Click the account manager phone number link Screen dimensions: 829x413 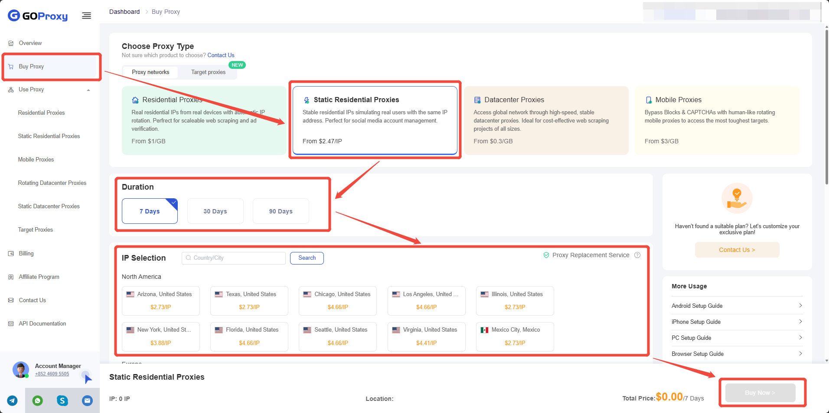click(x=52, y=374)
